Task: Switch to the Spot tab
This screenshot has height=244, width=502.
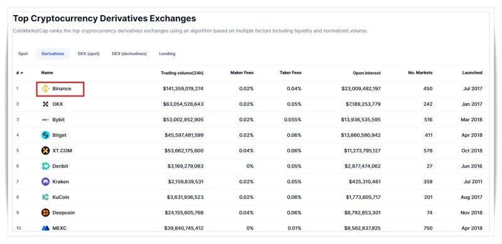Action: tap(23, 54)
